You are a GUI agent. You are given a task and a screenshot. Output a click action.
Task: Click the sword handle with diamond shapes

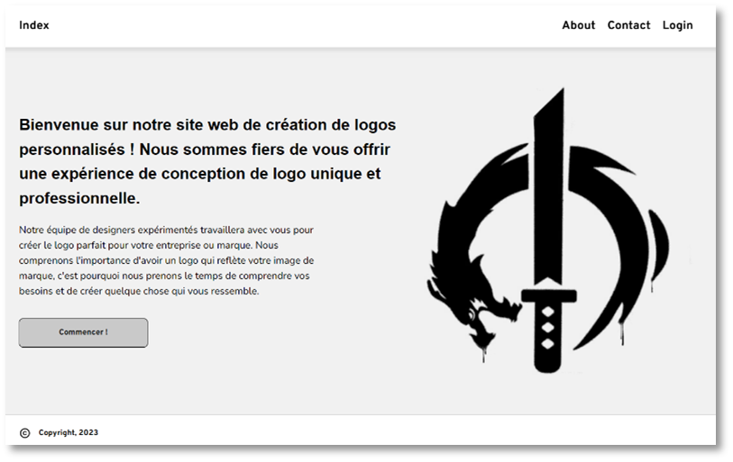(547, 333)
